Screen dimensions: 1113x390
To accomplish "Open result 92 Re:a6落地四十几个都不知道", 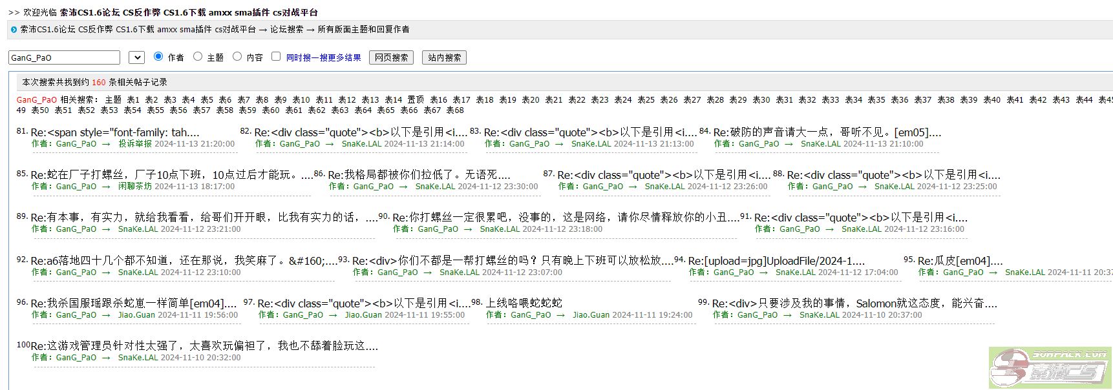I will [x=184, y=261].
